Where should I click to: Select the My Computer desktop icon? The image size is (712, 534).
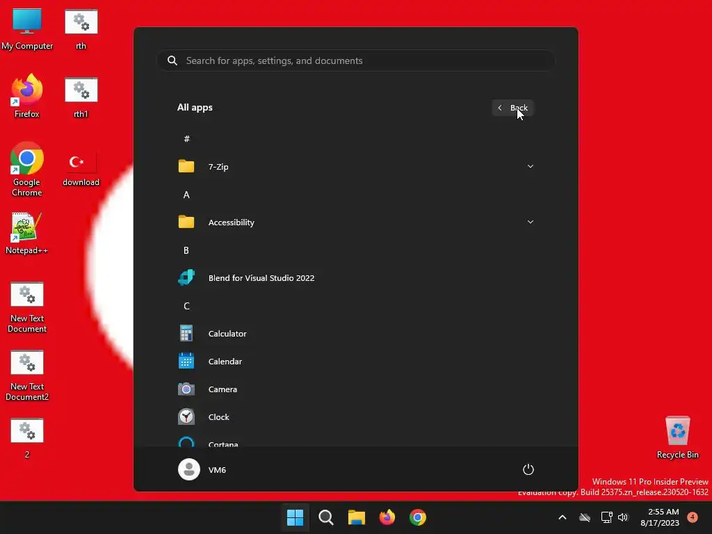27,29
